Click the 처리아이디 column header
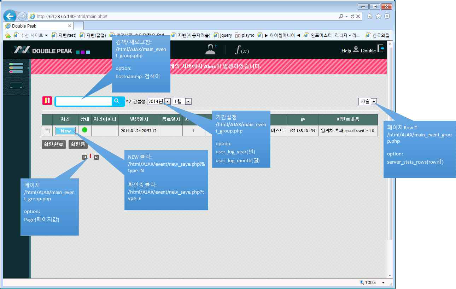Screen dimensions: 456x289 [105, 119]
